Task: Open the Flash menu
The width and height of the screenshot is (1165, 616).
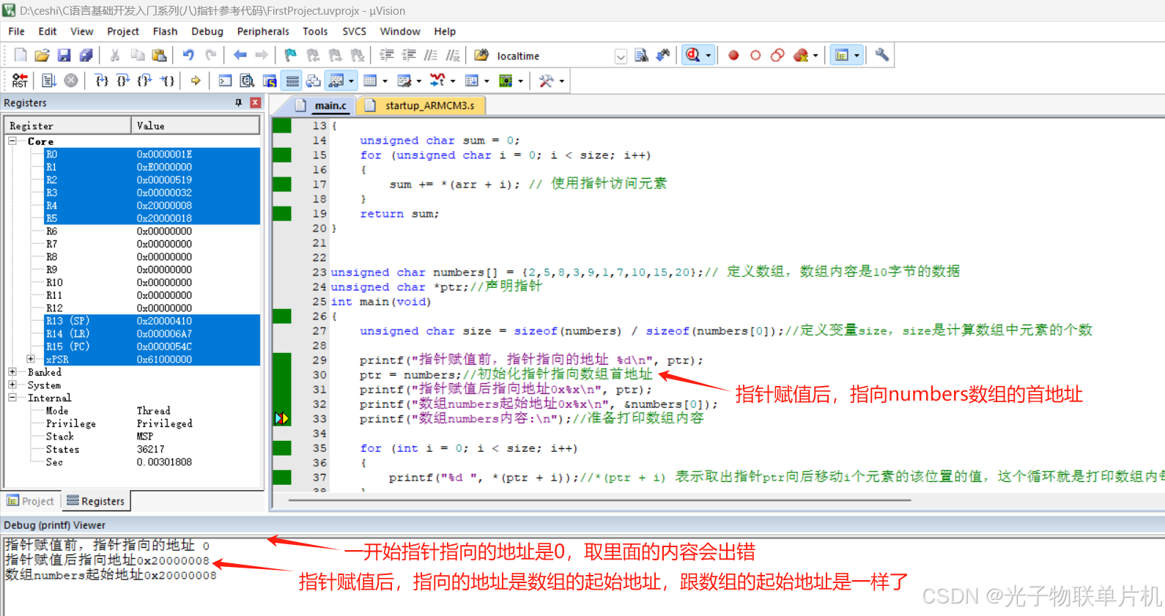Action: (x=165, y=31)
